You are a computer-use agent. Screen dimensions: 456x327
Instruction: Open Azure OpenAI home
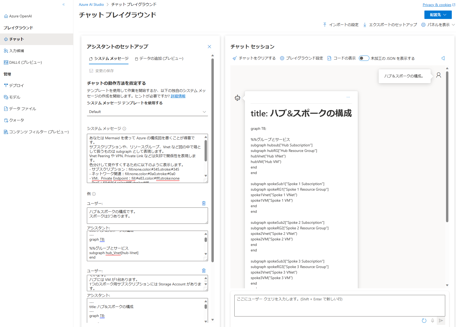coord(18,16)
